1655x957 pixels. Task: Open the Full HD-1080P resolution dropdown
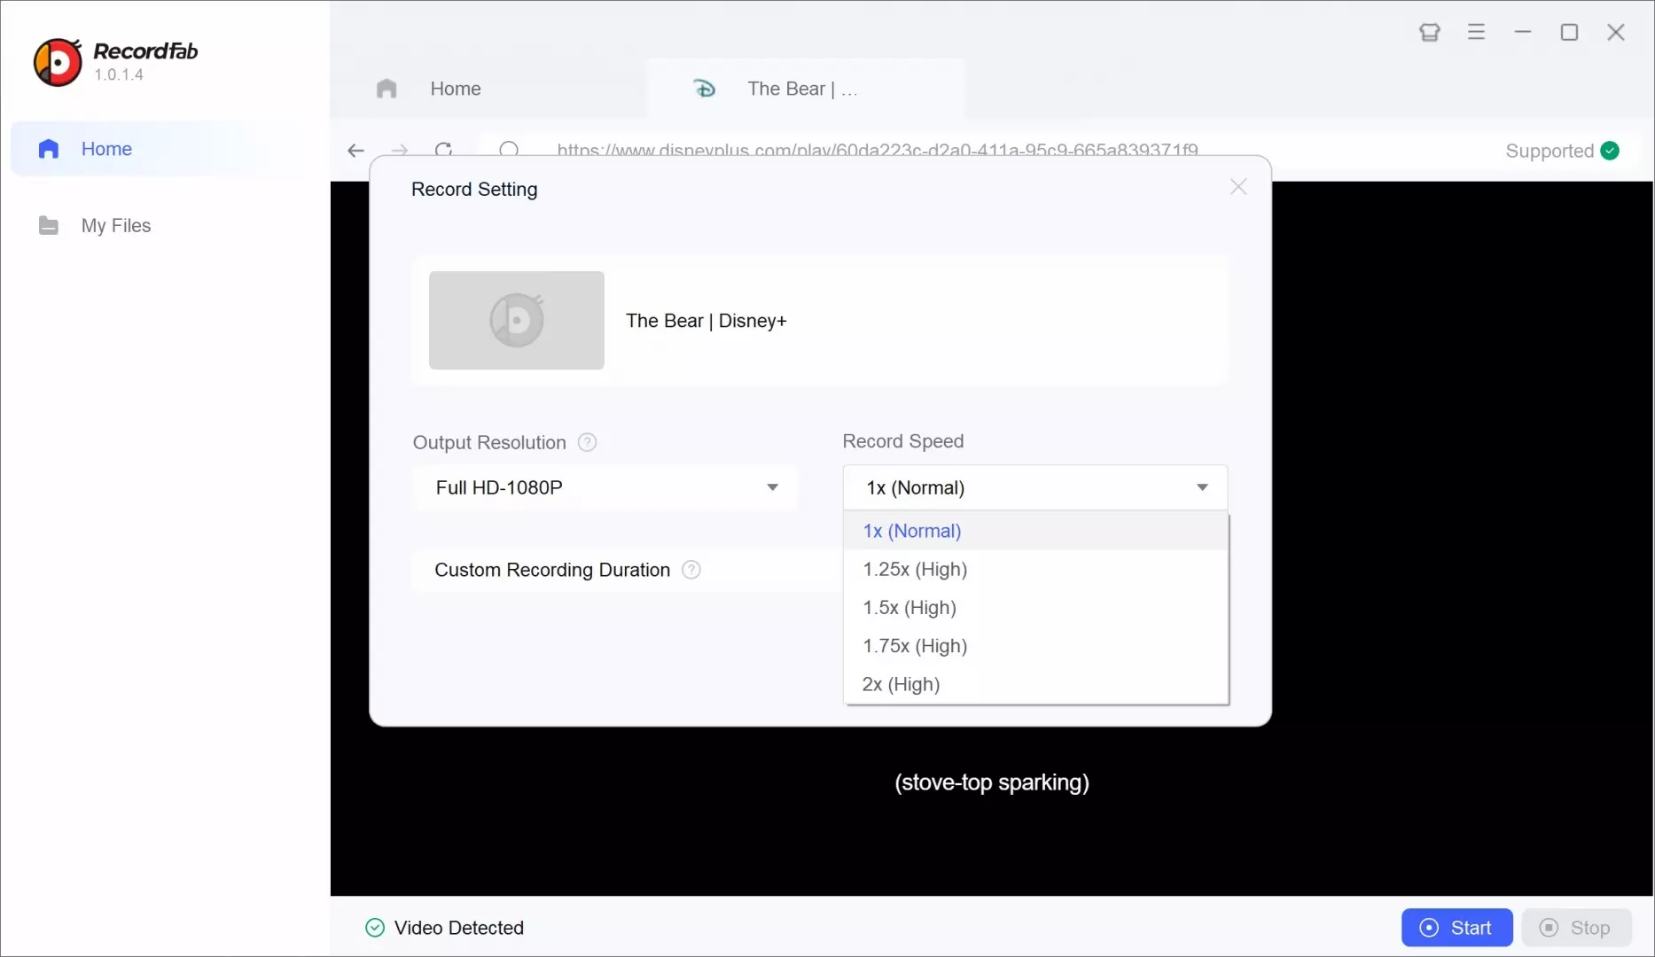(605, 487)
